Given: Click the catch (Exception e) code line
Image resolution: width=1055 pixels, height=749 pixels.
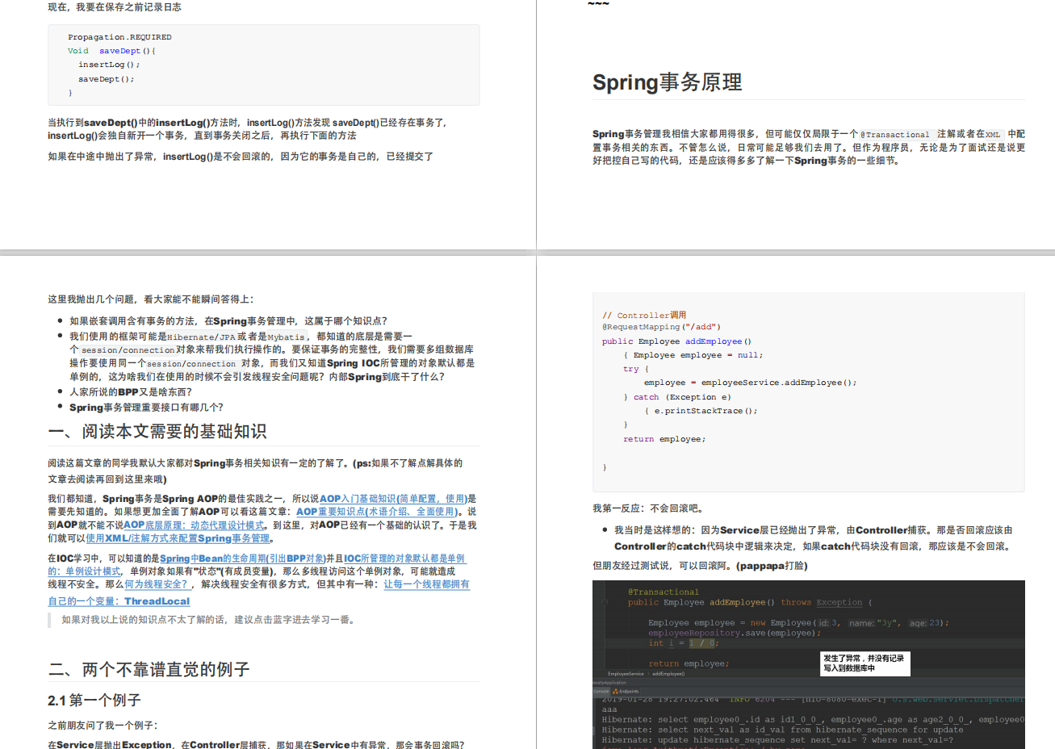Looking at the screenshot, I should pos(677,397).
